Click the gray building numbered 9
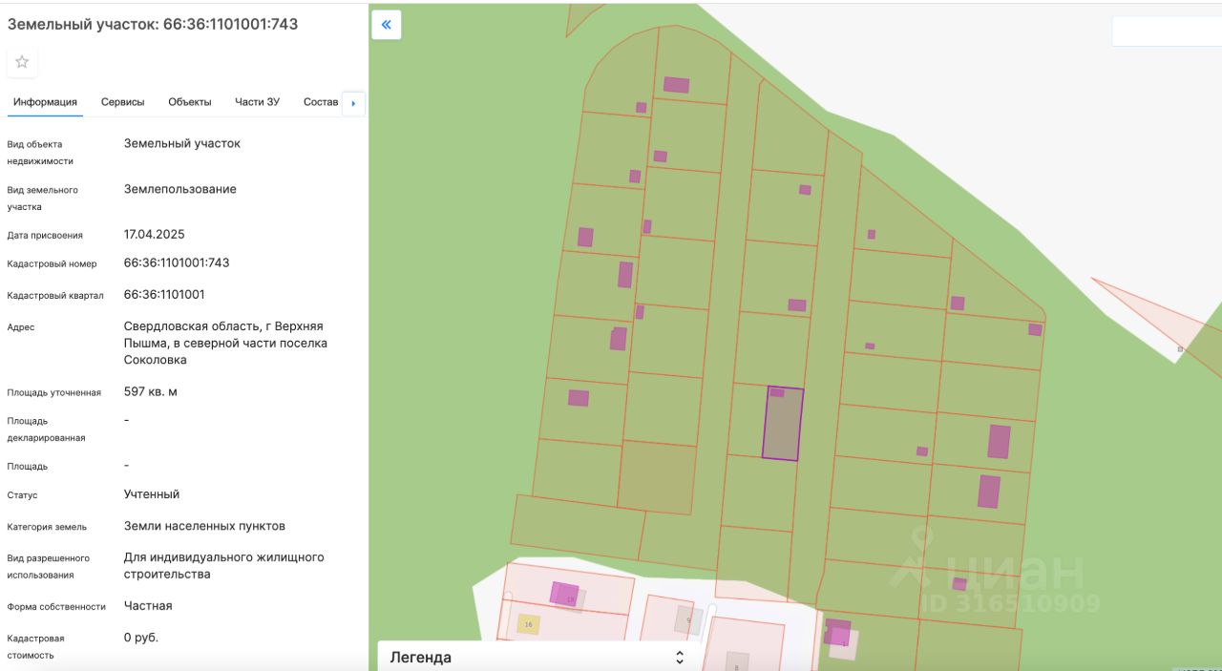This screenshot has height=671, width=1222. 687,620
